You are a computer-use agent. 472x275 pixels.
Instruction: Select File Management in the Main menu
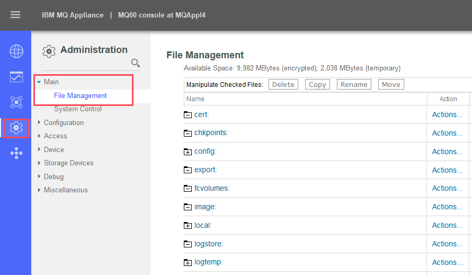coord(81,95)
